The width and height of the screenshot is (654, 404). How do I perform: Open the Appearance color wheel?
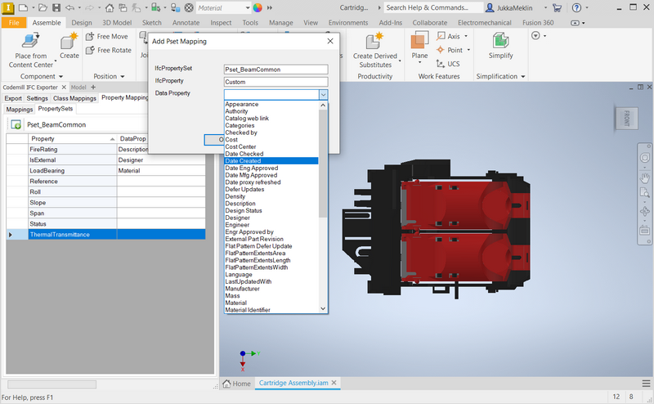click(x=258, y=7)
